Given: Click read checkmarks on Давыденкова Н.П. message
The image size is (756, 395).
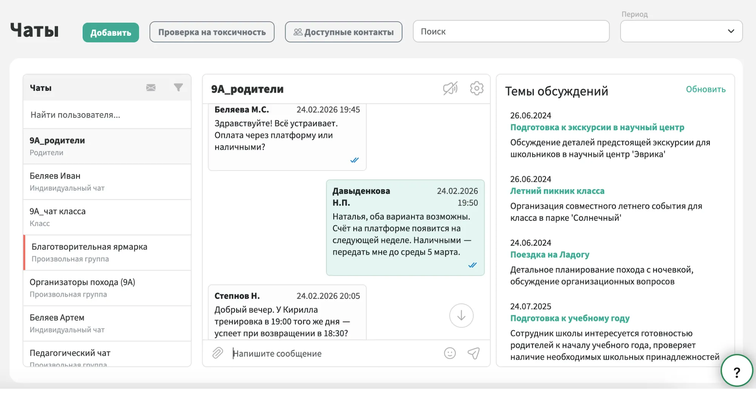Looking at the screenshot, I should (x=472, y=265).
